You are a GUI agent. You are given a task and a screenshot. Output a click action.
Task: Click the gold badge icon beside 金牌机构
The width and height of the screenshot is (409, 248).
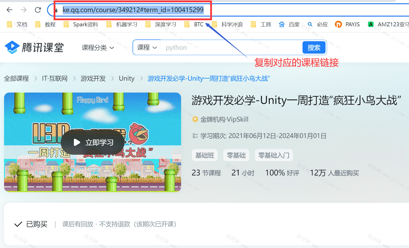pos(195,119)
